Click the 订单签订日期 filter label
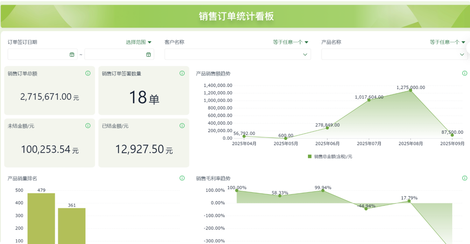Screen dimensions: 470x244 click(x=22, y=42)
